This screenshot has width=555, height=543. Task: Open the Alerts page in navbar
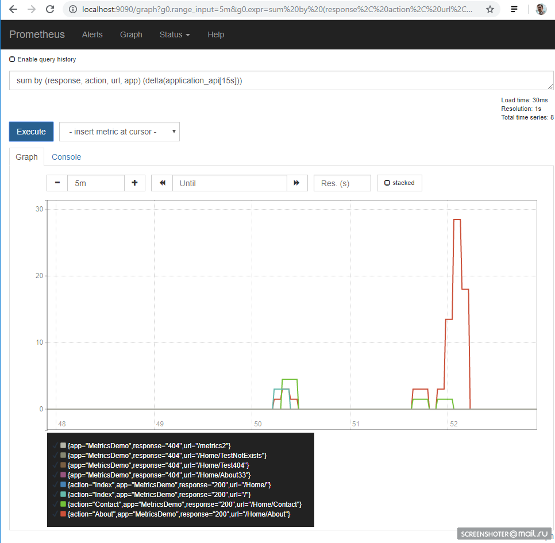click(92, 34)
